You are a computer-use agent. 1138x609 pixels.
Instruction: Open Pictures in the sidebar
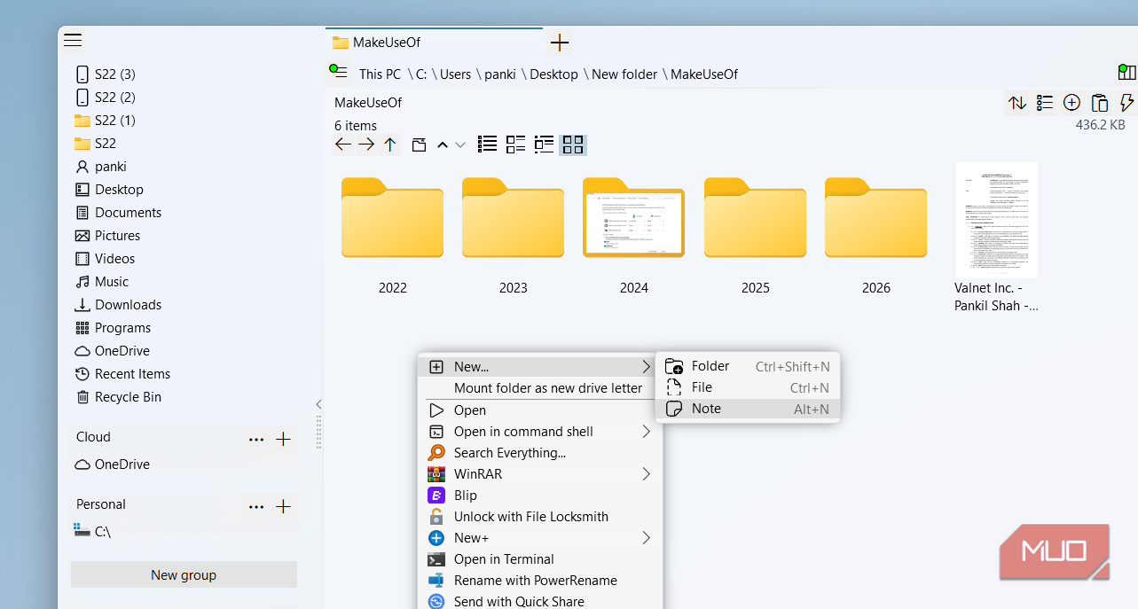tap(107, 236)
